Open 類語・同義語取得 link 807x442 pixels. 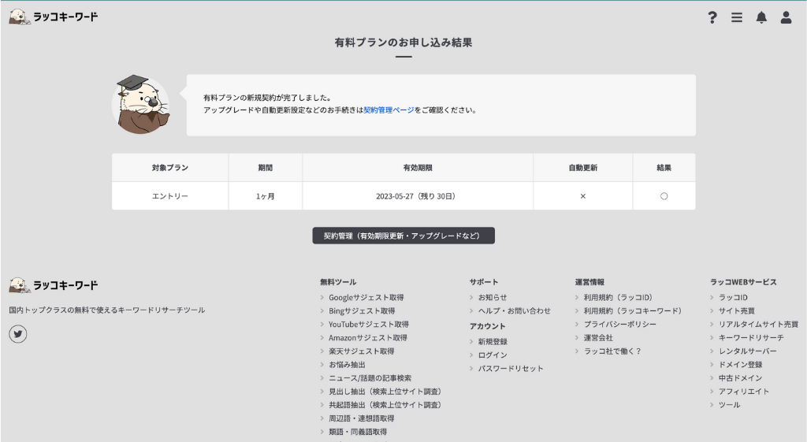pos(358,432)
